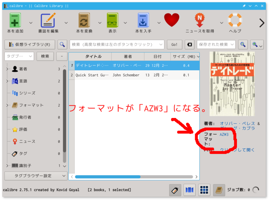Open dropdown arrow next to ニュースを取得
This screenshot has height=201, width=270.
(x=221, y=23)
